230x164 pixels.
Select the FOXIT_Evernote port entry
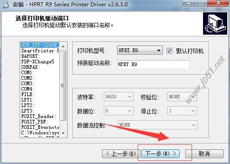[40, 127]
